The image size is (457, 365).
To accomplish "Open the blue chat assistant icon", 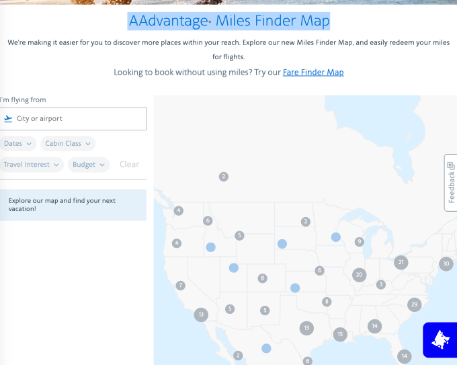I will 440,339.
